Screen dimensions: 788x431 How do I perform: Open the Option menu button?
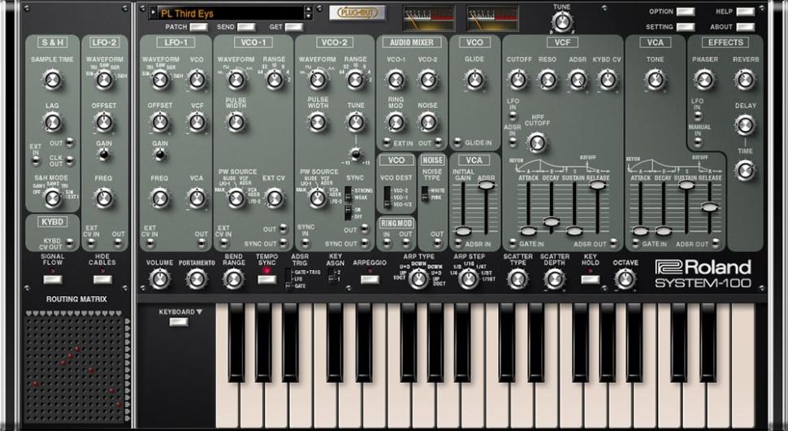pyautogui.click(x=685, y=11)
